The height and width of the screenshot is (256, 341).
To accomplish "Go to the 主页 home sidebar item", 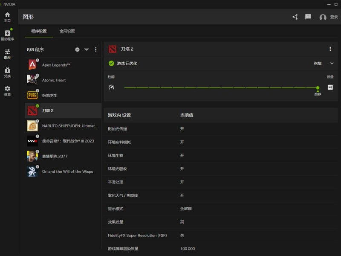I will (7, 17).
